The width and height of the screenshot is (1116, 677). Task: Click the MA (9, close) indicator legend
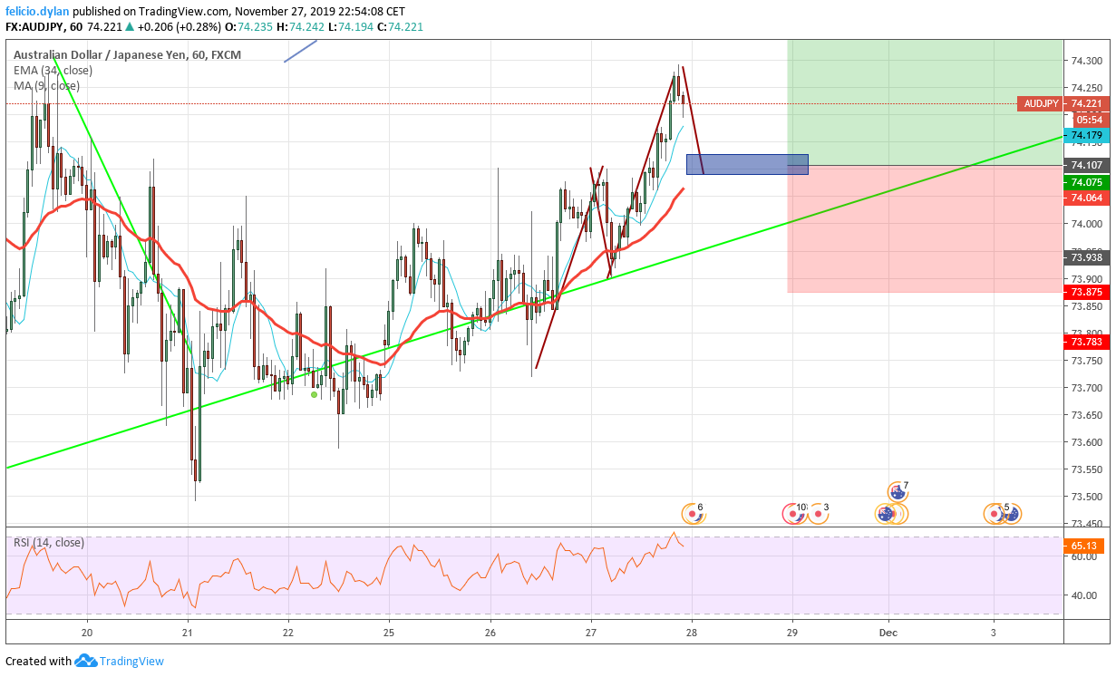pos(46,85)
